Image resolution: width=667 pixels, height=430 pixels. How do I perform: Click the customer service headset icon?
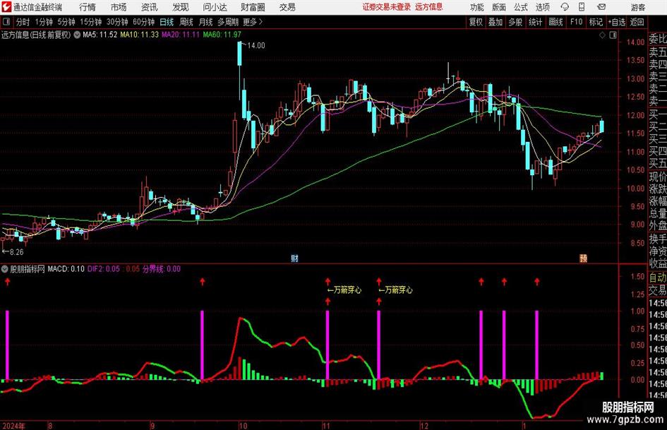pyautogui.click(x=565, y=7)
